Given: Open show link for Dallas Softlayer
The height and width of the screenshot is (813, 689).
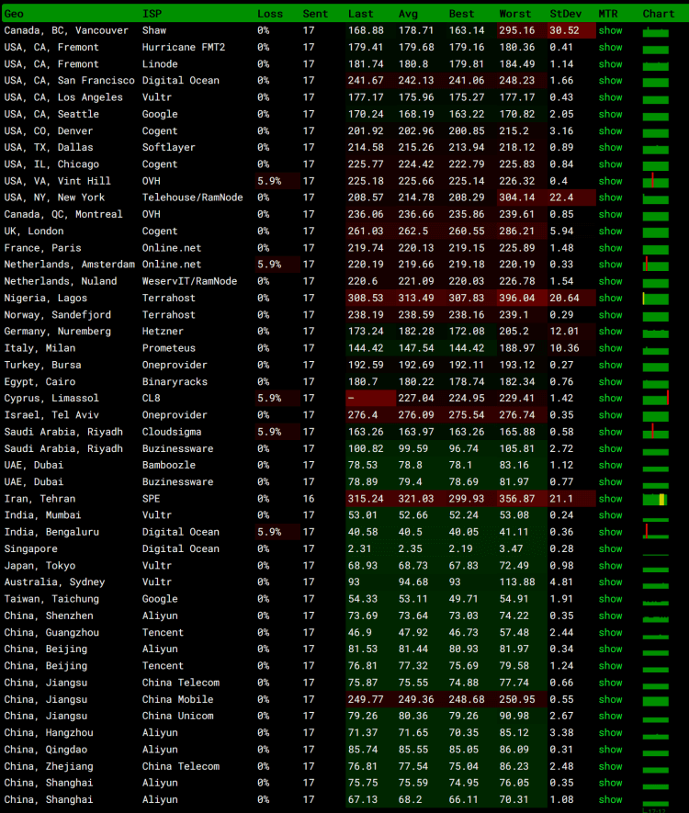Looking at the screenshot, I should click(x=610, y=147).
